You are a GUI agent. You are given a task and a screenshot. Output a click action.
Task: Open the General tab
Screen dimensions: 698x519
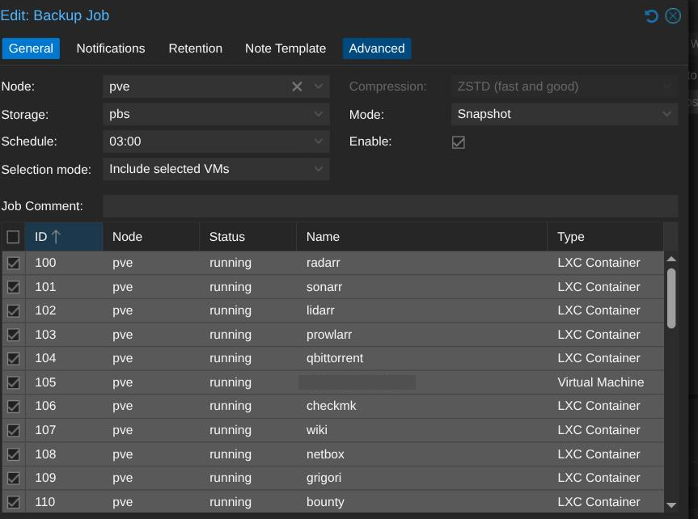click(x=31, y=48)
